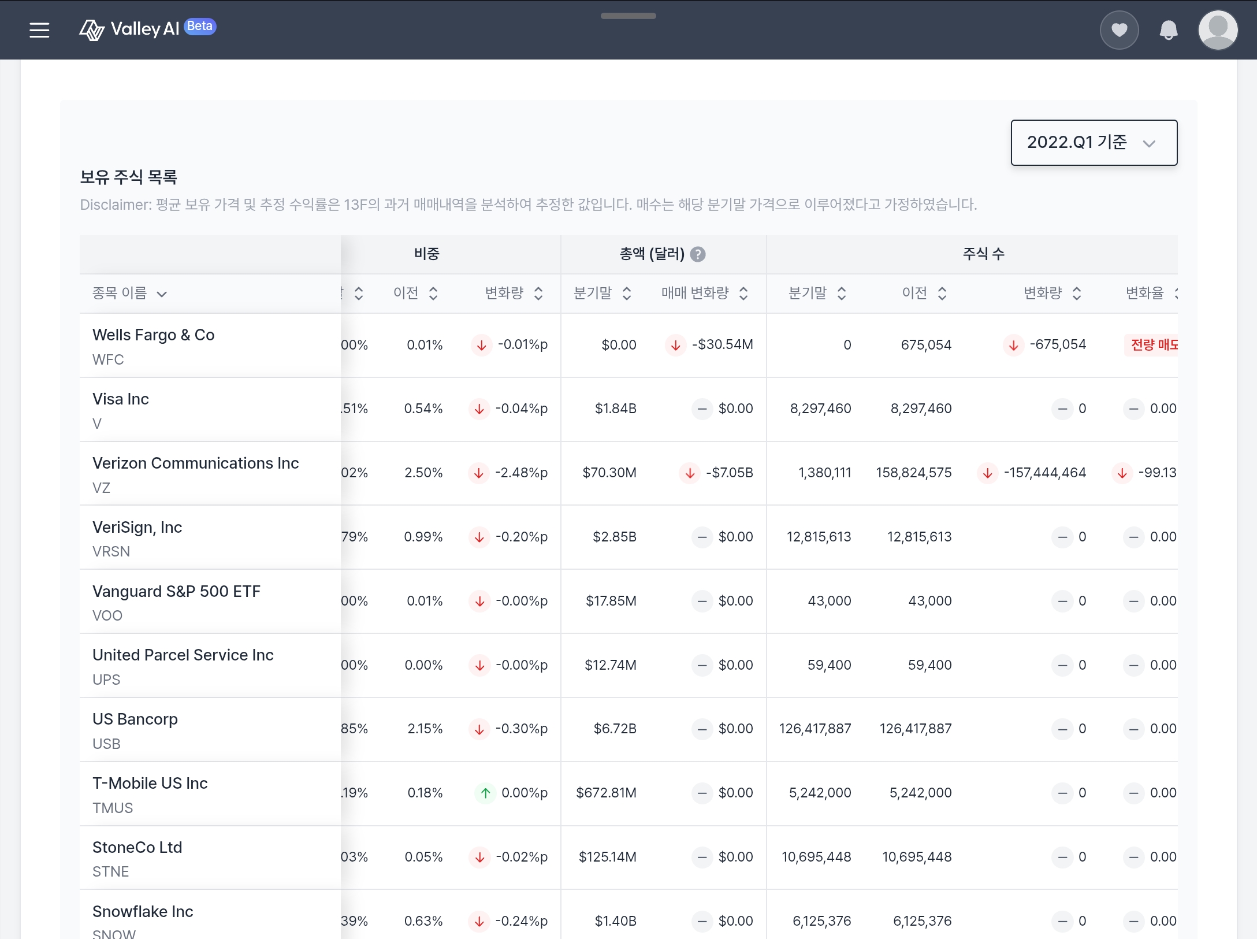Image resolution: width=1257 pixels, height=939 pixels.
Task: Open the Wells Fargo & Co stock
Action: pyautogui.click(x=153, y=335)
